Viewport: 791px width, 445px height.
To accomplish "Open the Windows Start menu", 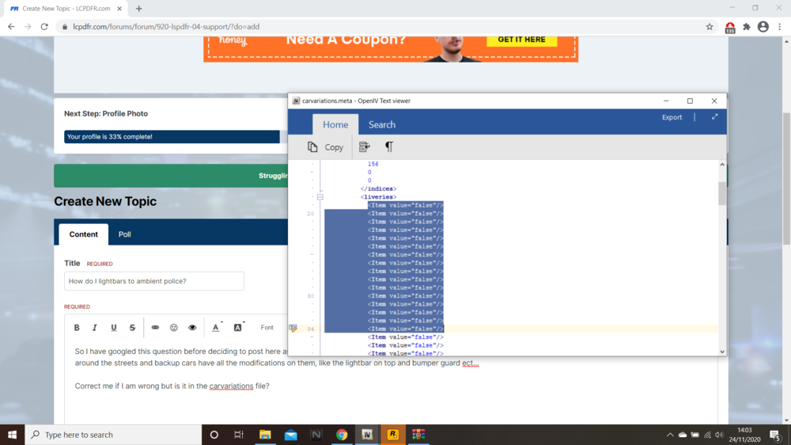I will point(12,435).
